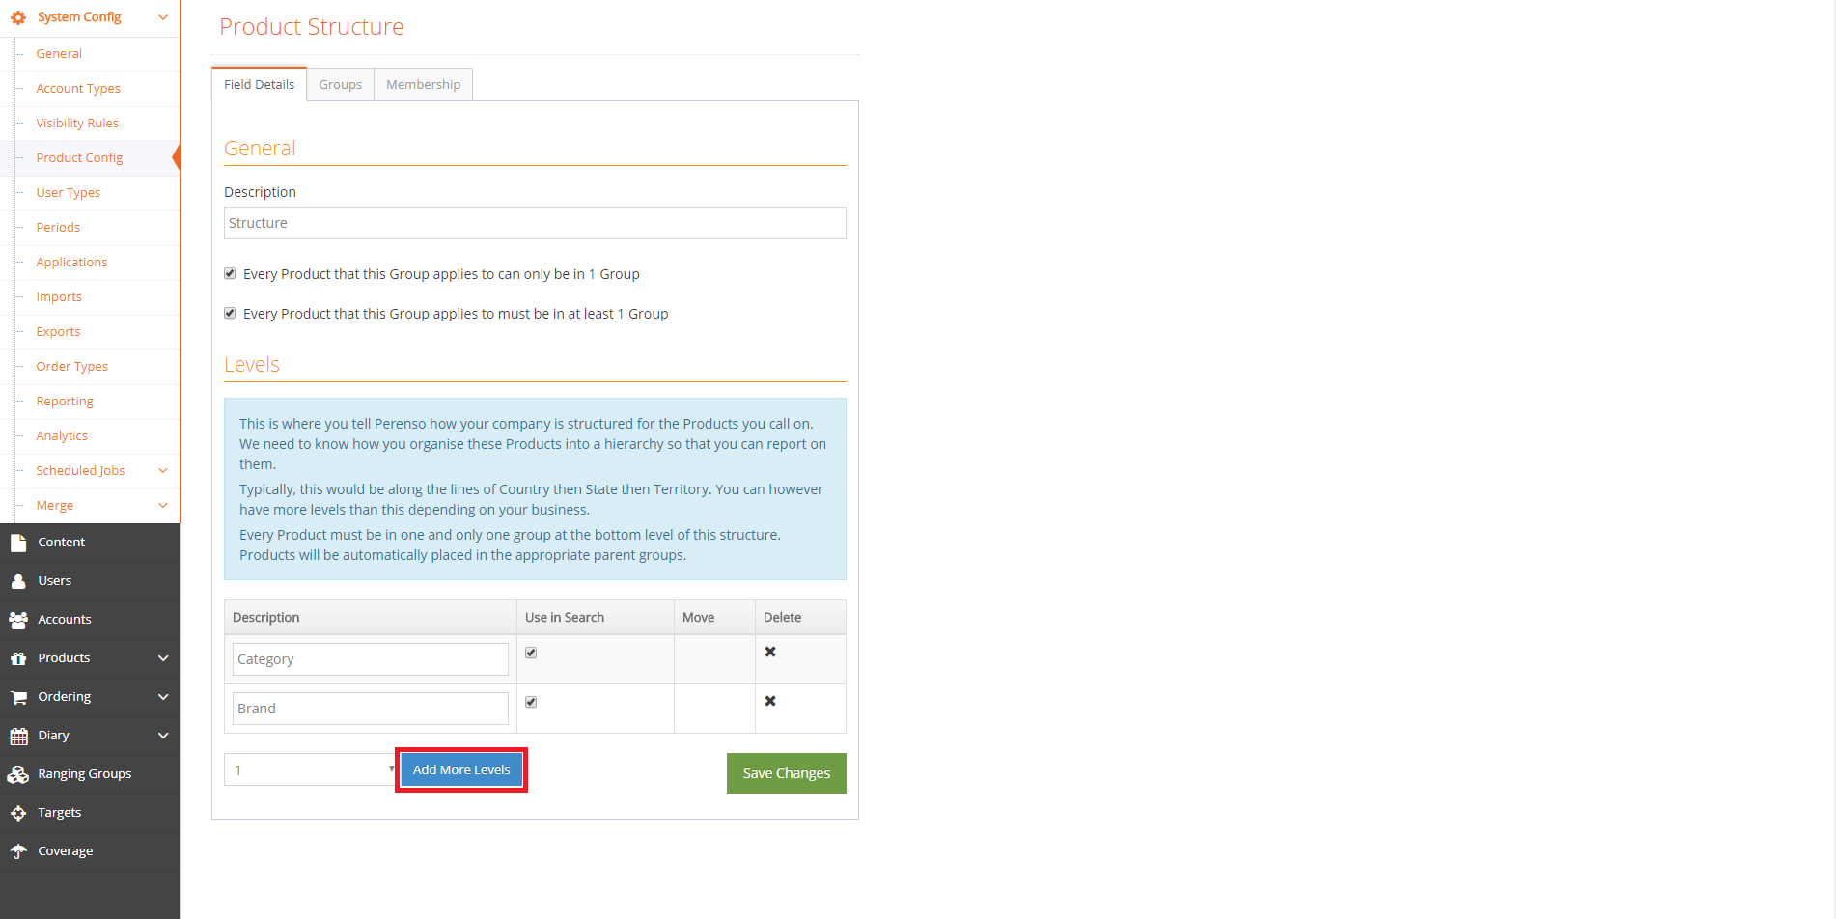Expand the Diary menu chevron

pyautogui.click(x=163, y=736)
